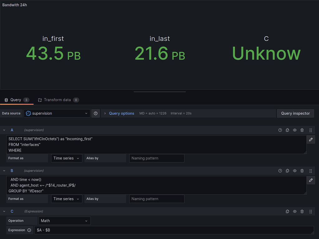Switch query A to text edit mode via pencil icon
This screenshot has width=319, height=239.
point(311,139)
